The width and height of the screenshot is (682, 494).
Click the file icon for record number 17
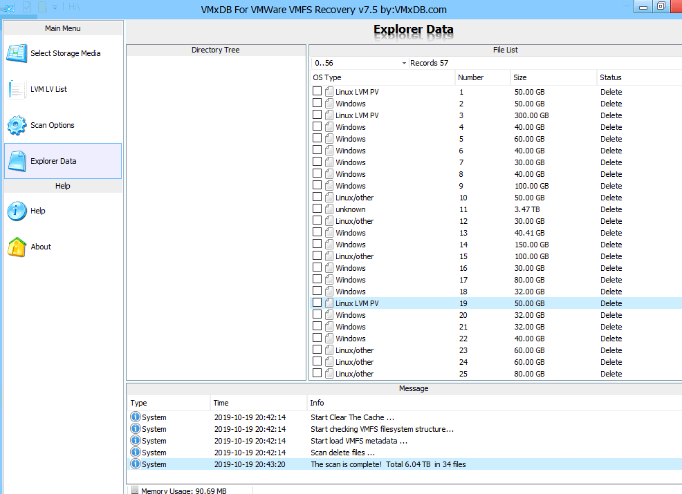(329, 279)
